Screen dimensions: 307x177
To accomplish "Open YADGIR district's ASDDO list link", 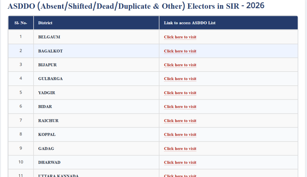I will pos(180,93).
